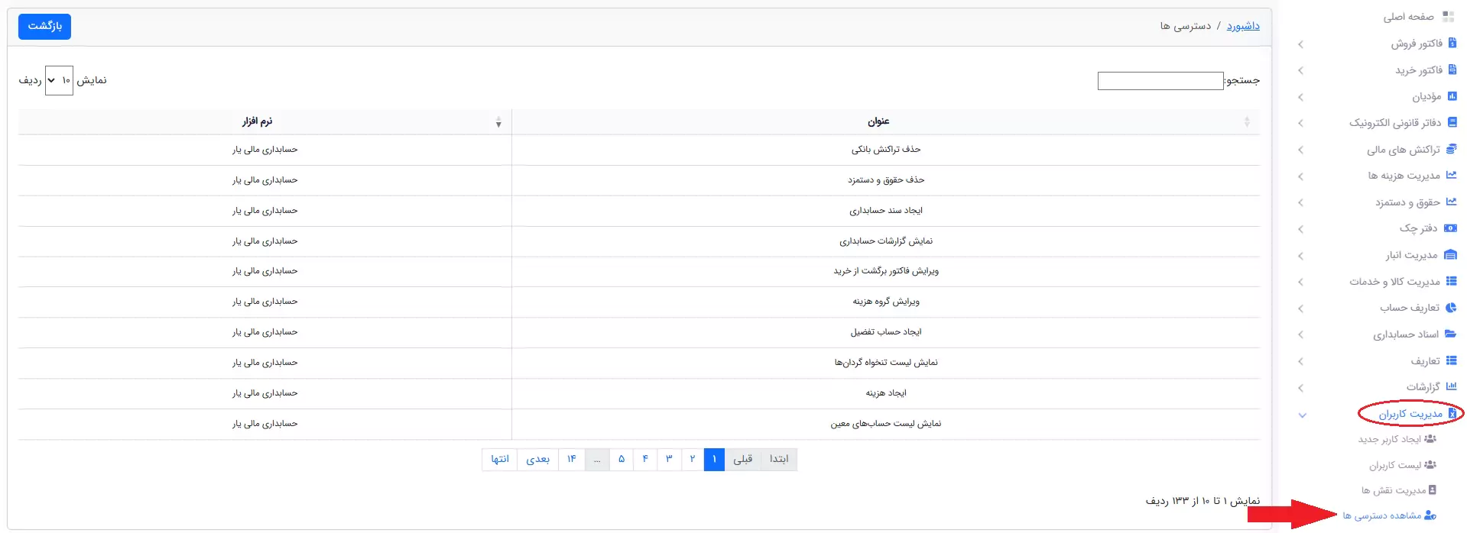Click the قبلی previous page button
1467x533 pixels.
(743, 459)
